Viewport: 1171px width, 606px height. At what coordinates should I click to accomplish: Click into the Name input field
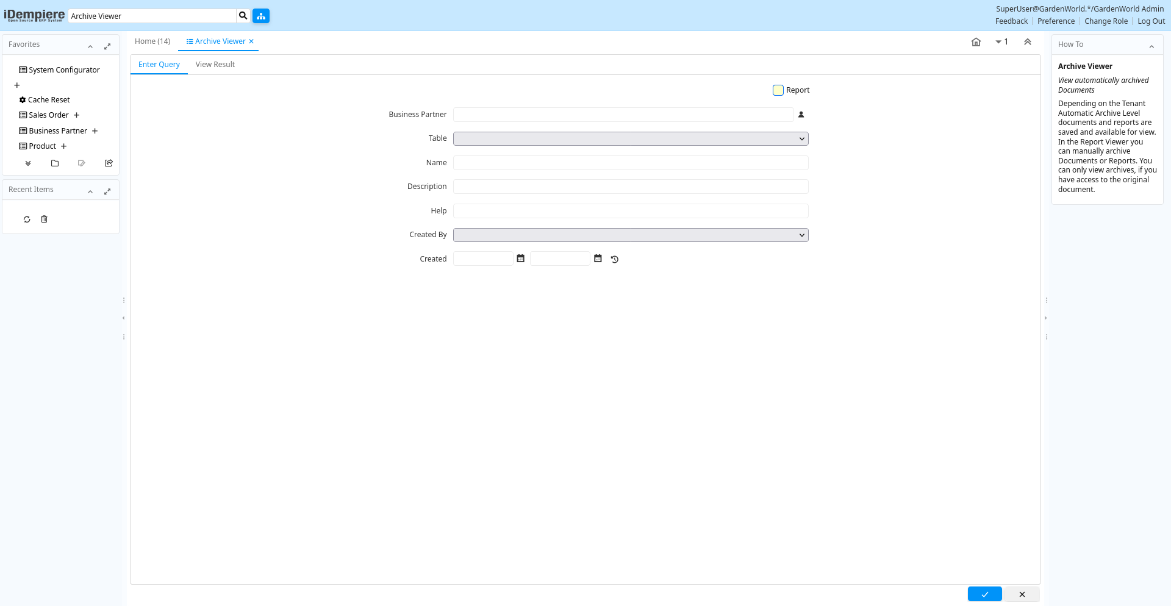pyautogui.click(x=631, y=163)
